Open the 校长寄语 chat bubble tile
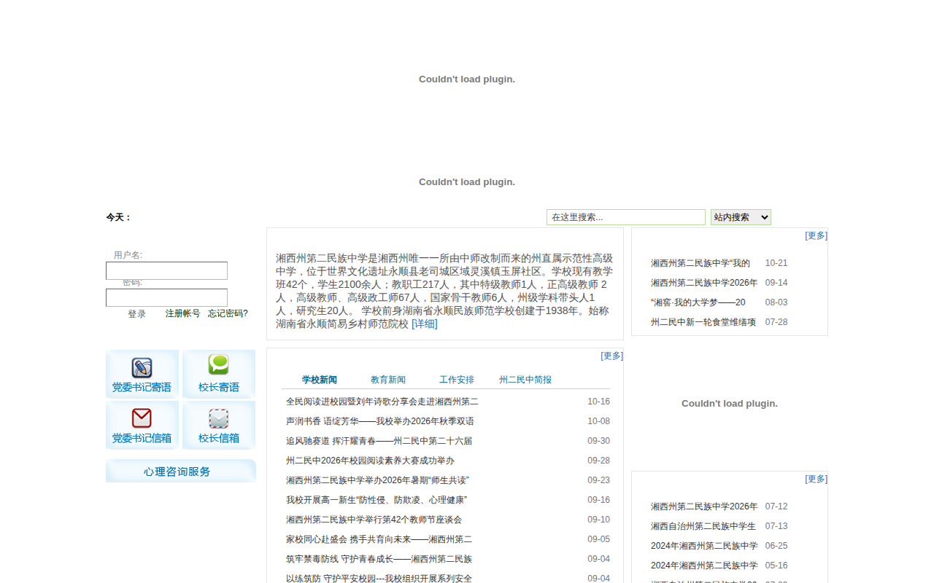 click(219, 374)
